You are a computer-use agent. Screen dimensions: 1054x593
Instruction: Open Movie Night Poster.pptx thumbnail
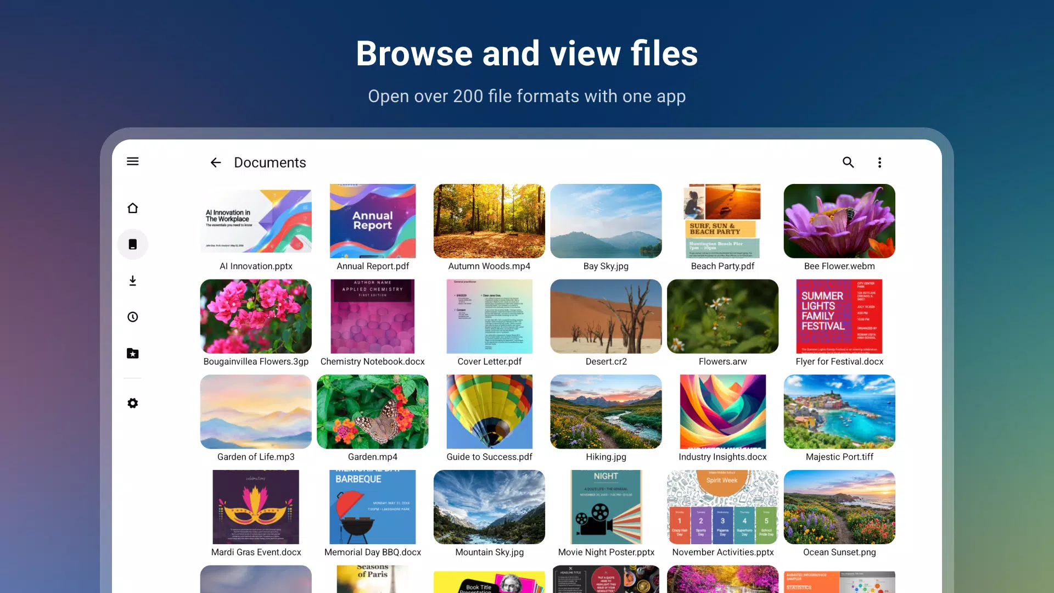point(606,507)
